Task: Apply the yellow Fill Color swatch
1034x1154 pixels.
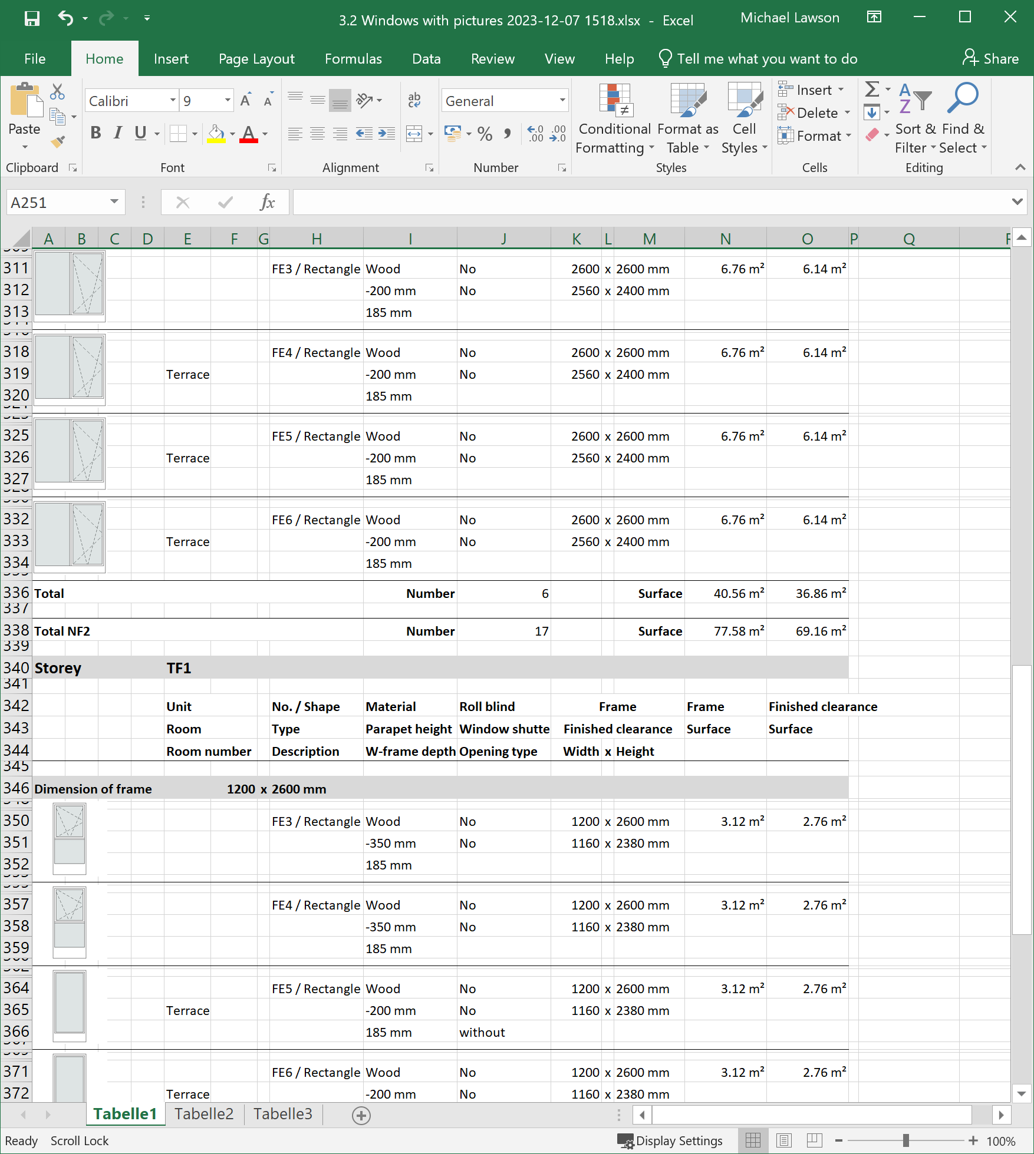Action: click(x=216, y=134)
